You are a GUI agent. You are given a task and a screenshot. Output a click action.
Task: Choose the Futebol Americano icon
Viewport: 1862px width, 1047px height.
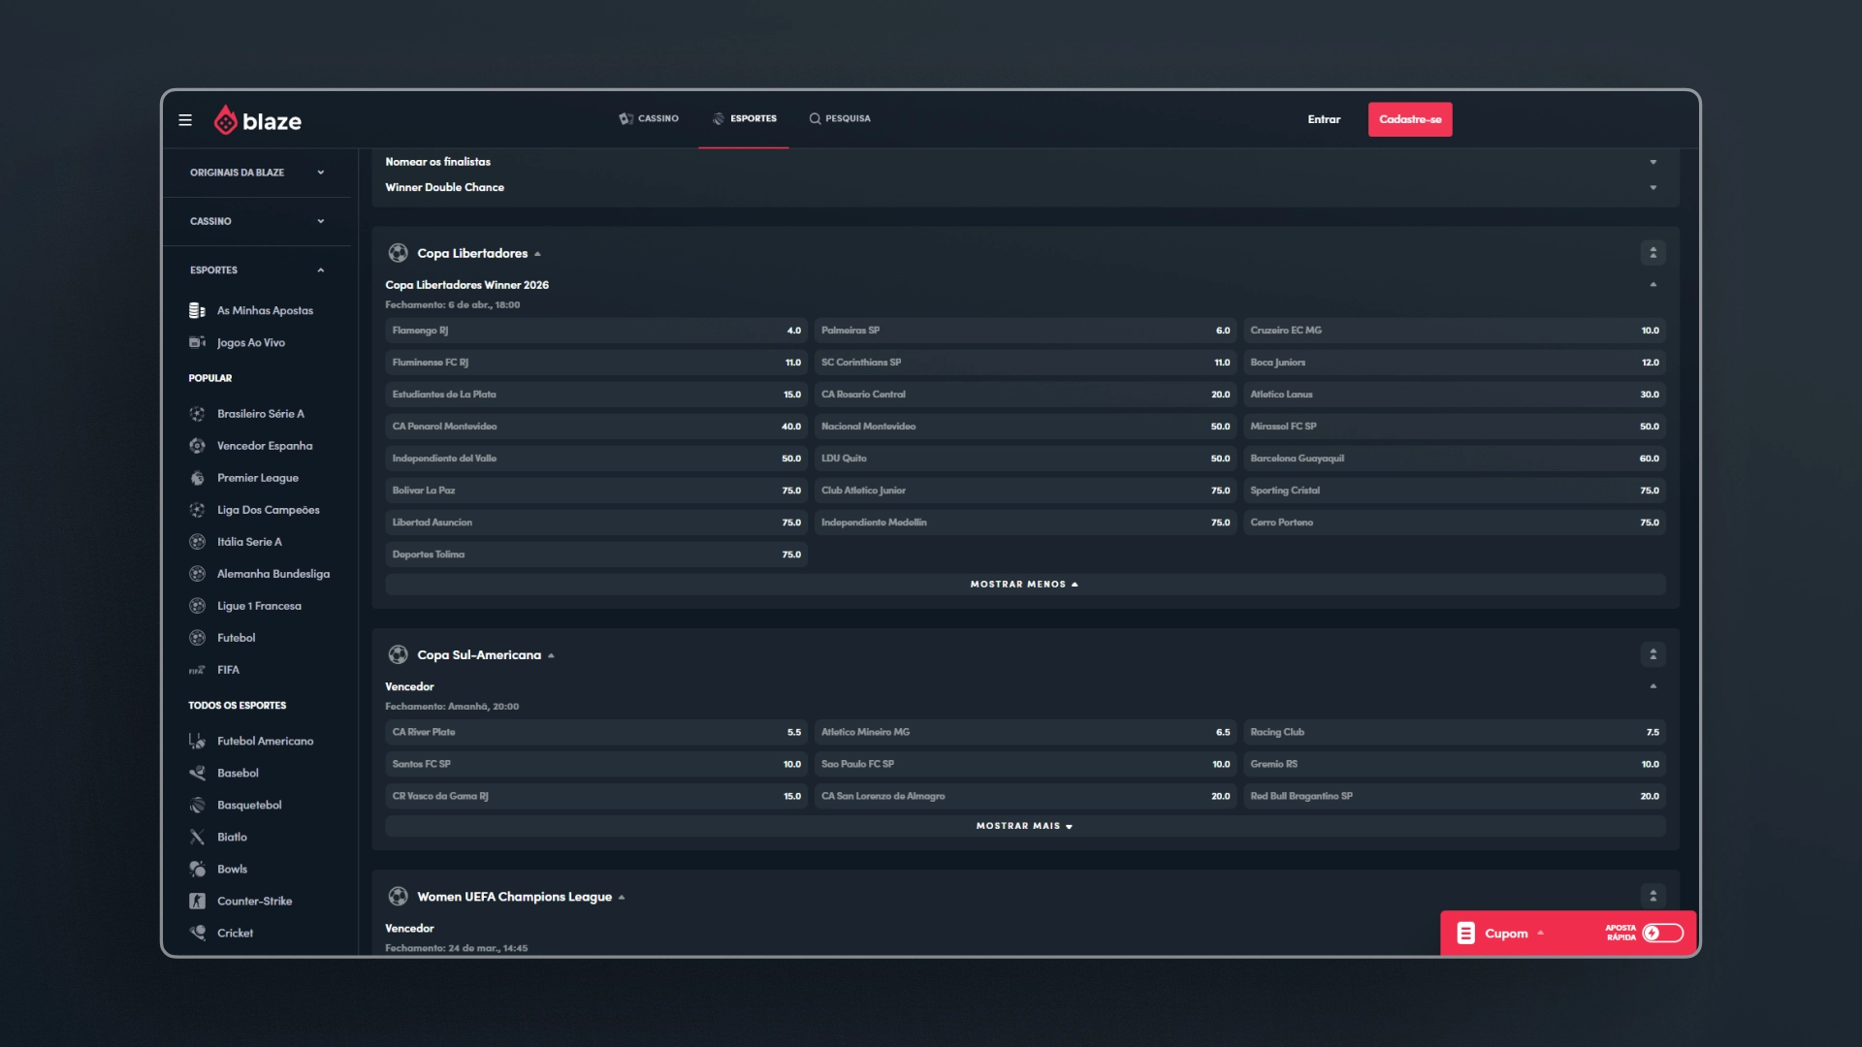[x=197, y=741]
